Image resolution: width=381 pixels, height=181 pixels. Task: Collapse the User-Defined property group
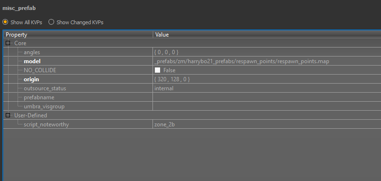pos(8,115)
